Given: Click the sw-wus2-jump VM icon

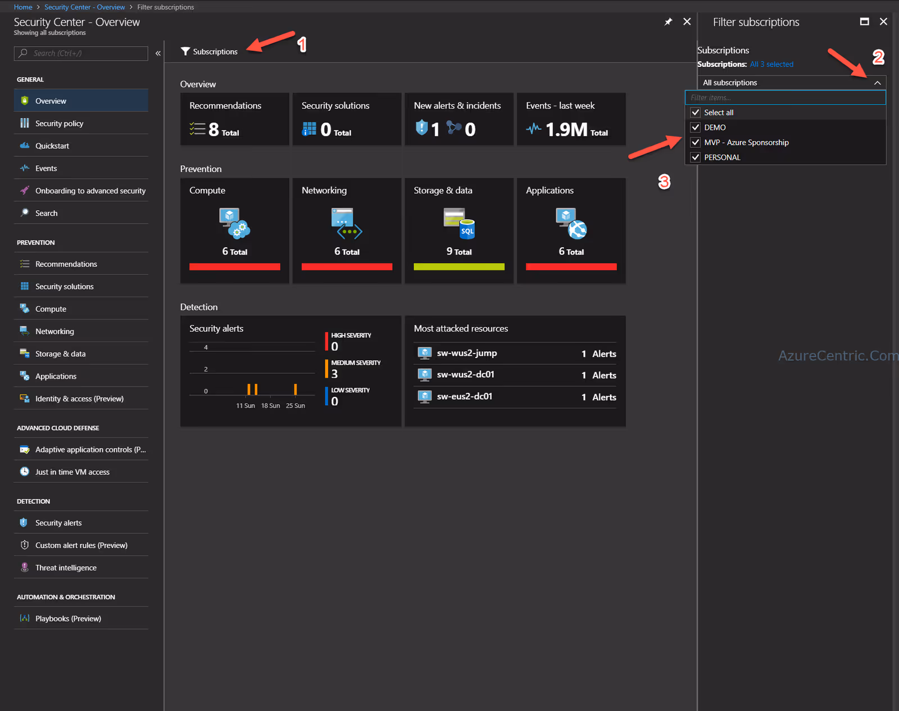Looking at the screenshot, I should (425, 353).
